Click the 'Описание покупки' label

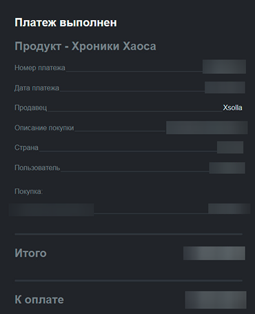pyautogui.click(x=44, y=128)
